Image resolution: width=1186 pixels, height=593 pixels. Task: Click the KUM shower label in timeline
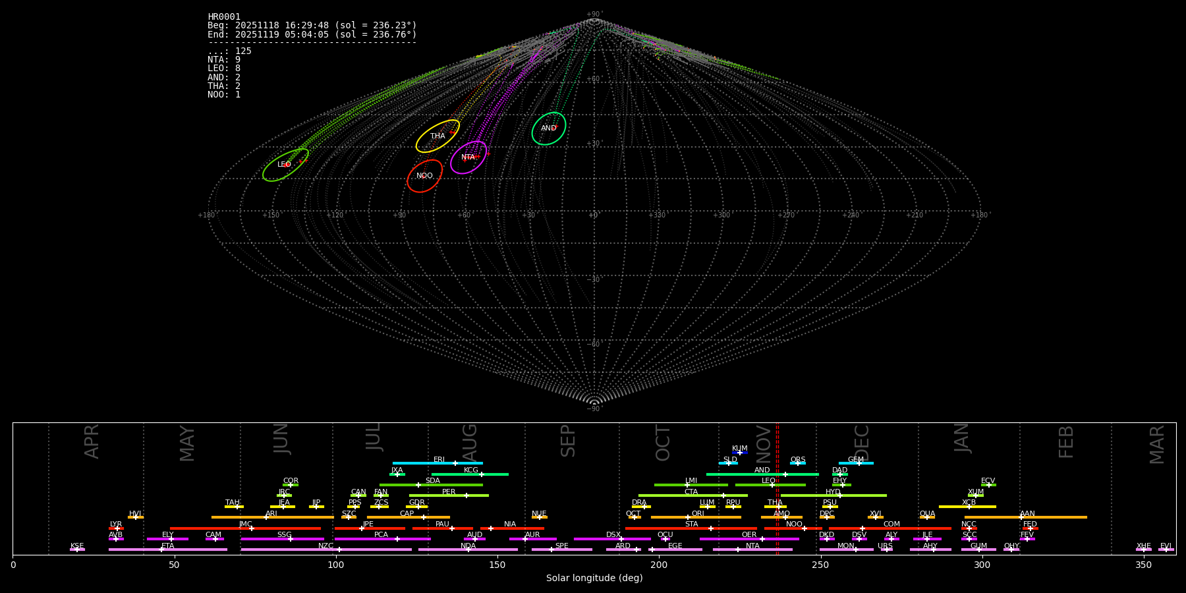pos(740,449)
